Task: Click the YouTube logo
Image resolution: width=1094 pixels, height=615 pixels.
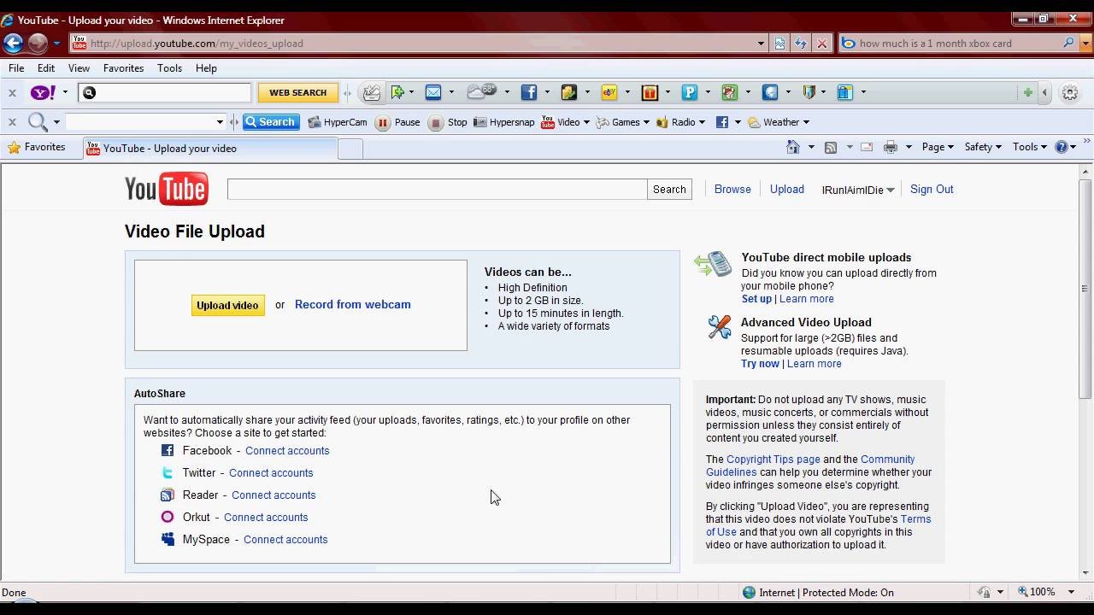Action: click(167, 189)
